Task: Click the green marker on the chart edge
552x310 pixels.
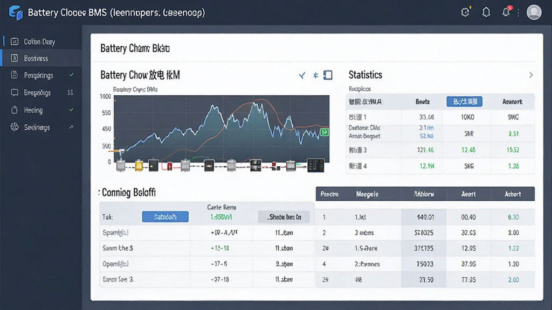Action: pos(324,132)
